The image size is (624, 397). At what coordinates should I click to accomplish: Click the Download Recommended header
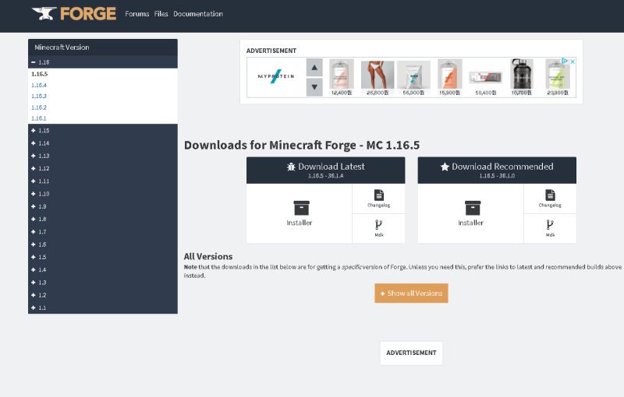(497, 170)
